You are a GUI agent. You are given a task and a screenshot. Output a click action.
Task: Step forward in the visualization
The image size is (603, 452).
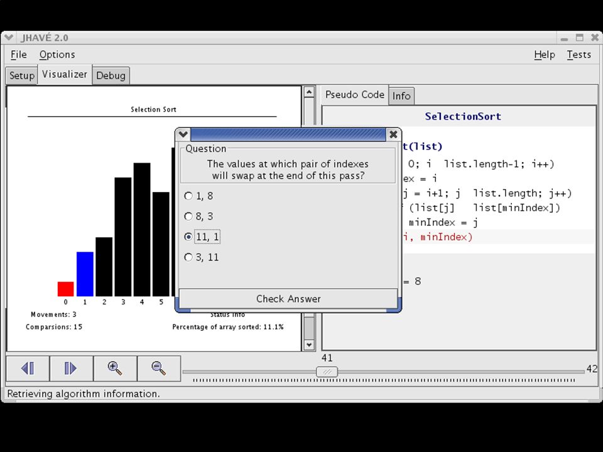click(x=71, y=369)
